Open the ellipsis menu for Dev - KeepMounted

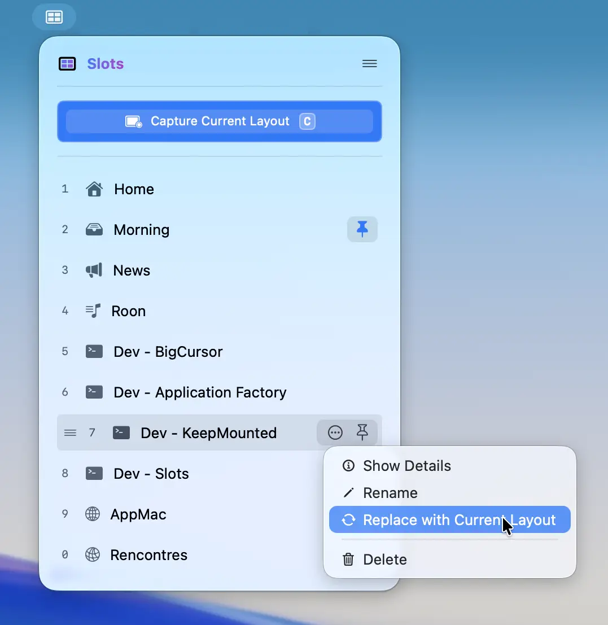point(335,432)
